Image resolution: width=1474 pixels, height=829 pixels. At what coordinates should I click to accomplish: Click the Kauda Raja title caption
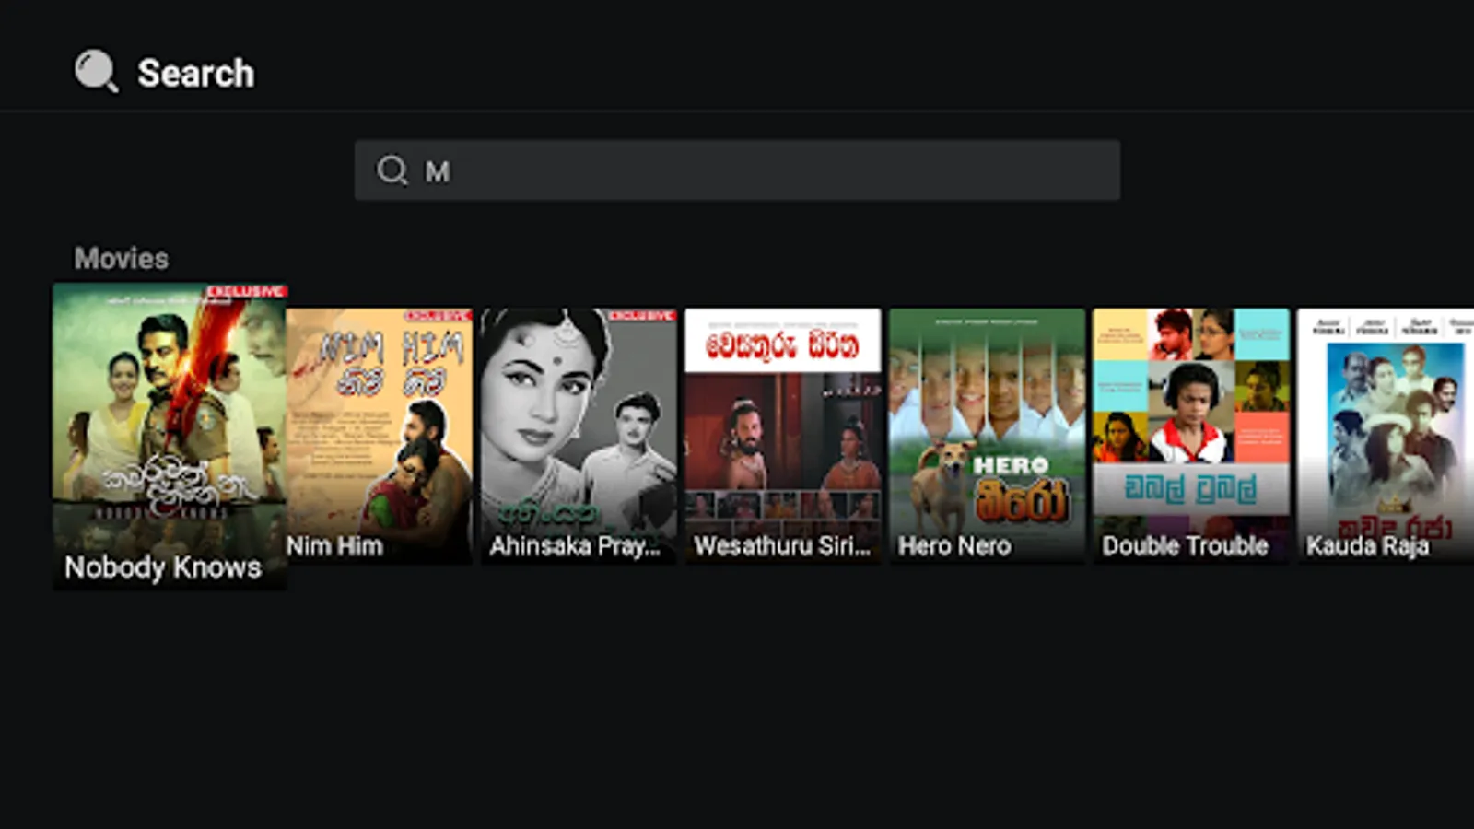coord(1367,546)
